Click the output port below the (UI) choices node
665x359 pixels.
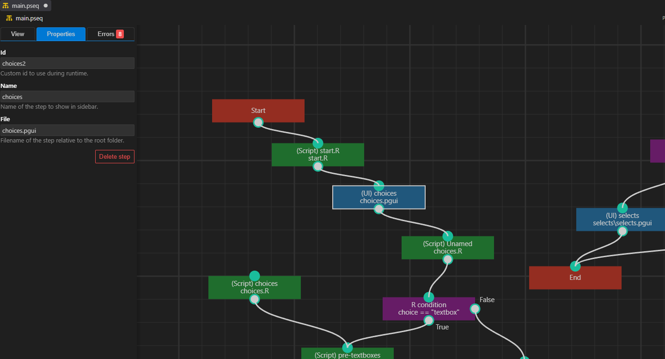tap(379, 209)
